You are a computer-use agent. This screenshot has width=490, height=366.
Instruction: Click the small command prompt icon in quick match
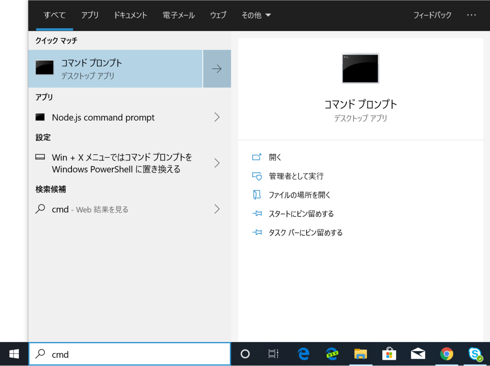pyautogui.click(x=45, y=67)
